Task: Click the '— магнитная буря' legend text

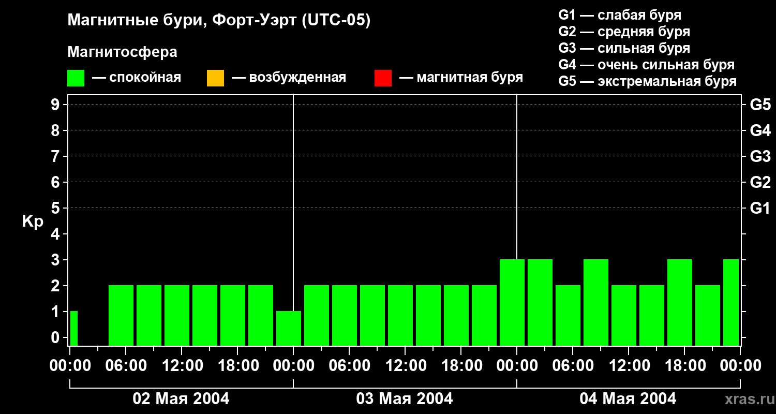Action: click(461, 78)
